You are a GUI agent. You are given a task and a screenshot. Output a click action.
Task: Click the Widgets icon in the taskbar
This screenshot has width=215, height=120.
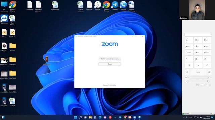(x=3, y=117)
